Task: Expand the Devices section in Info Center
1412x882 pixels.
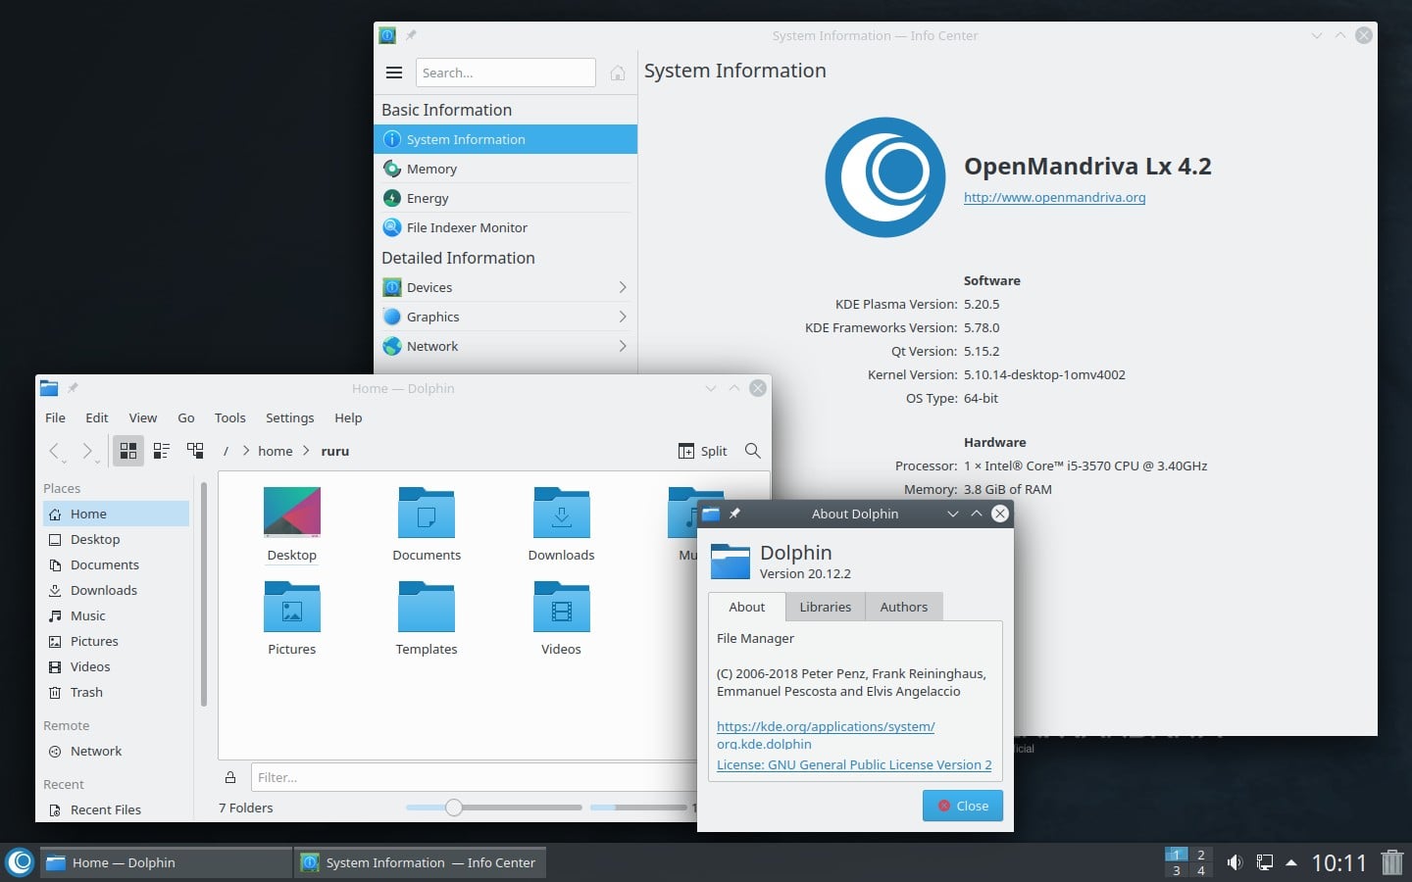Action: point(622,286)
